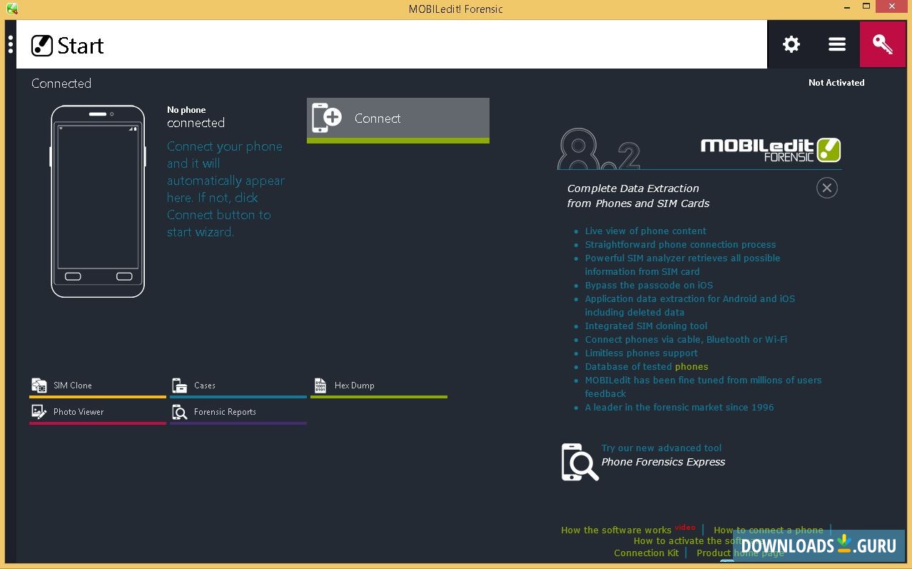The width and height of the screenshot is (912, 569).
Task: Click the Cases folder icon
Action: [x=180, y=386]
